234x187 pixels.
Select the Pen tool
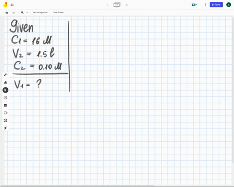pyautogui.click(x=5, y=75)
